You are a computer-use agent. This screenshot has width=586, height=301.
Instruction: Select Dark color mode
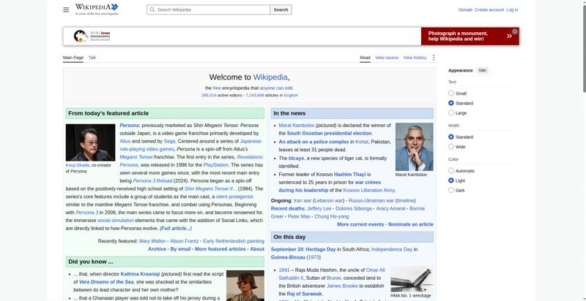coord(451,190)
